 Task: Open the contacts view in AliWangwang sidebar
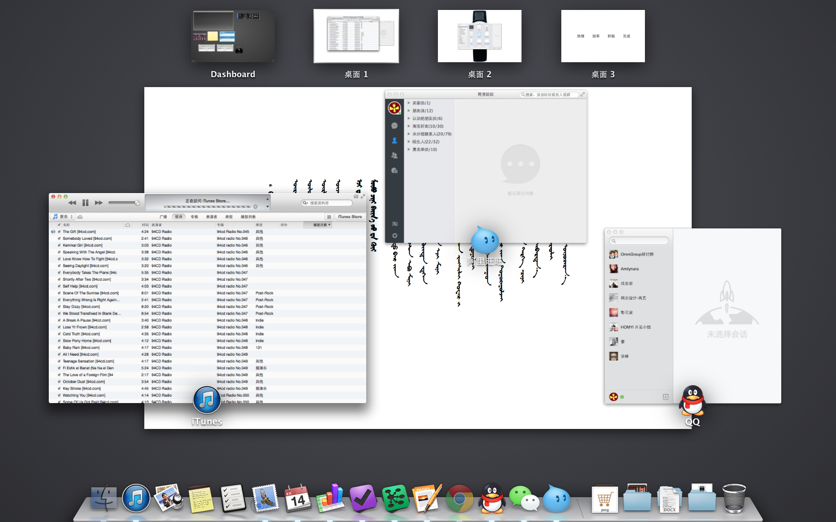[x=395, y=141]
